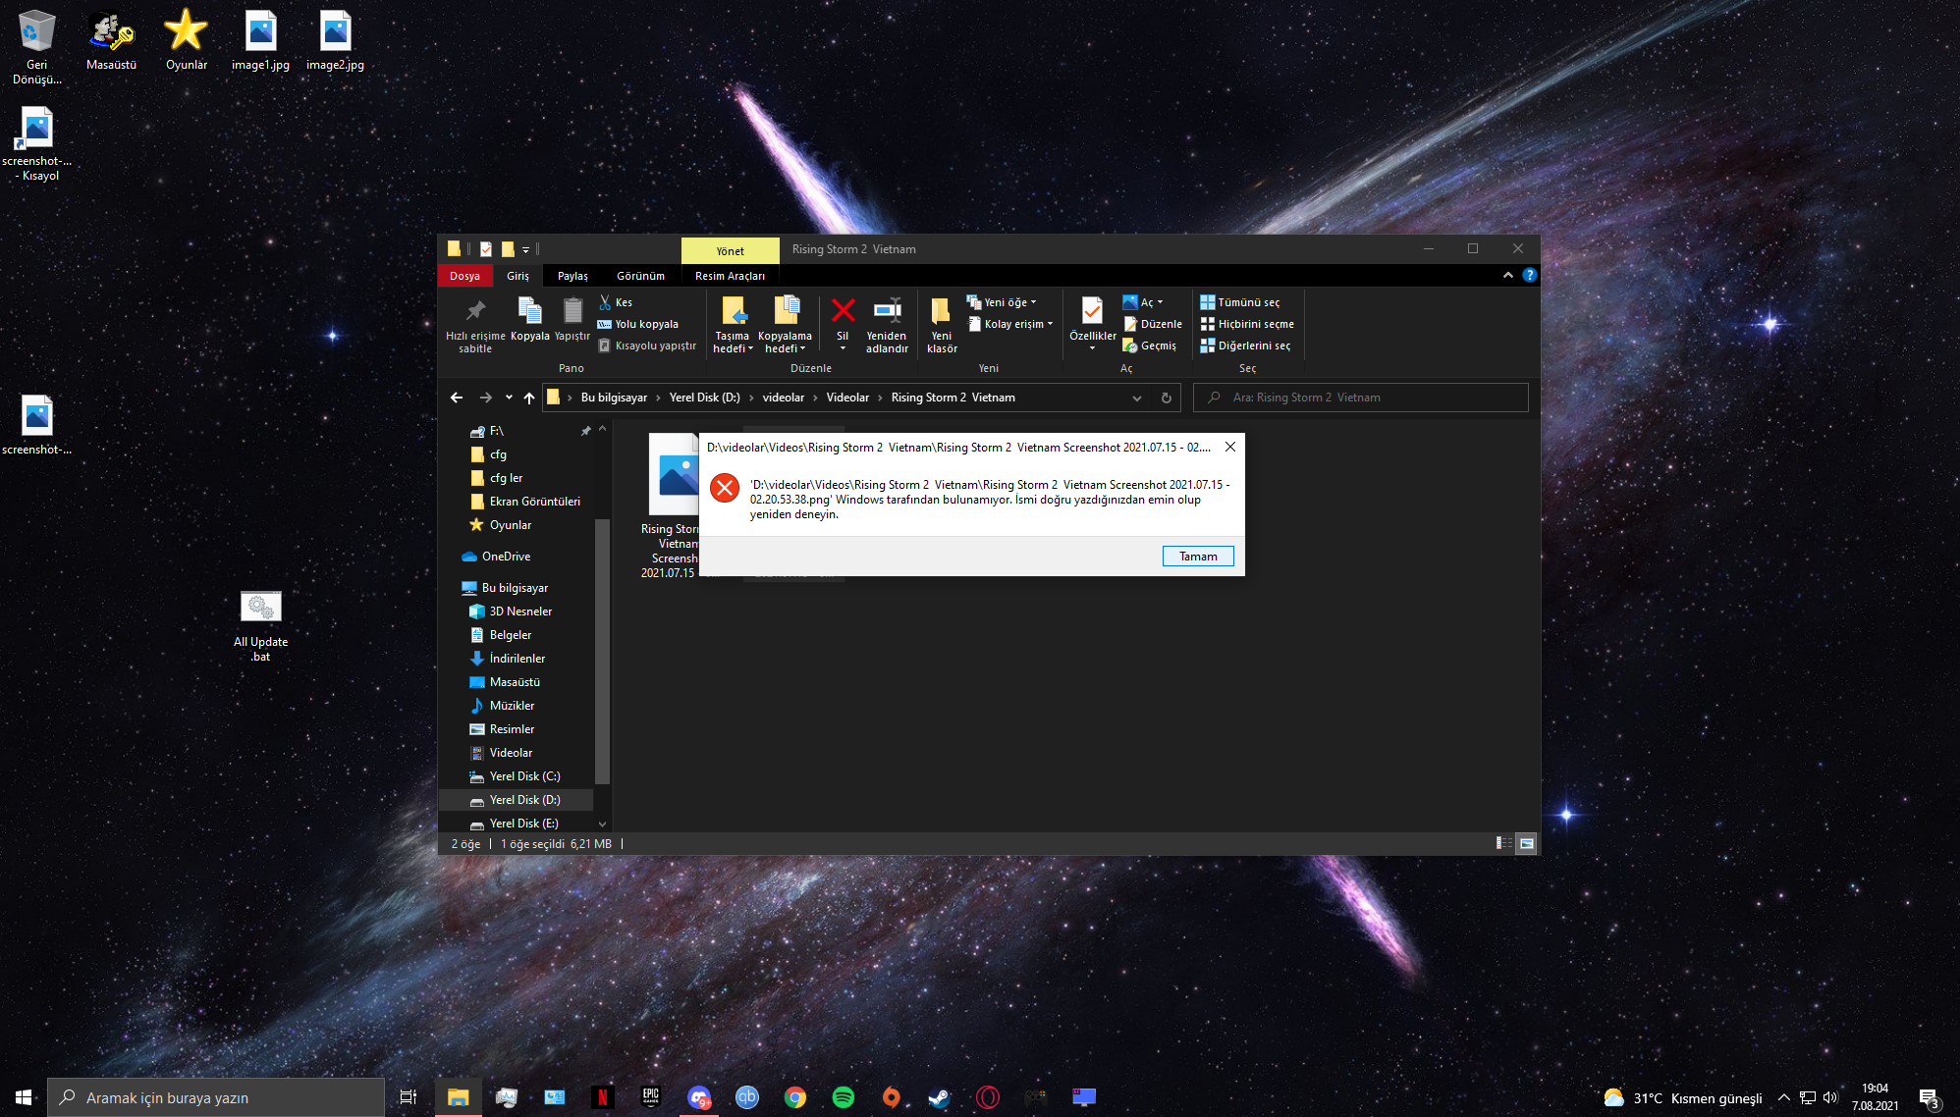Open Taşıma hedefi move-to menu

pyautogui.click(x=733, y=325)
